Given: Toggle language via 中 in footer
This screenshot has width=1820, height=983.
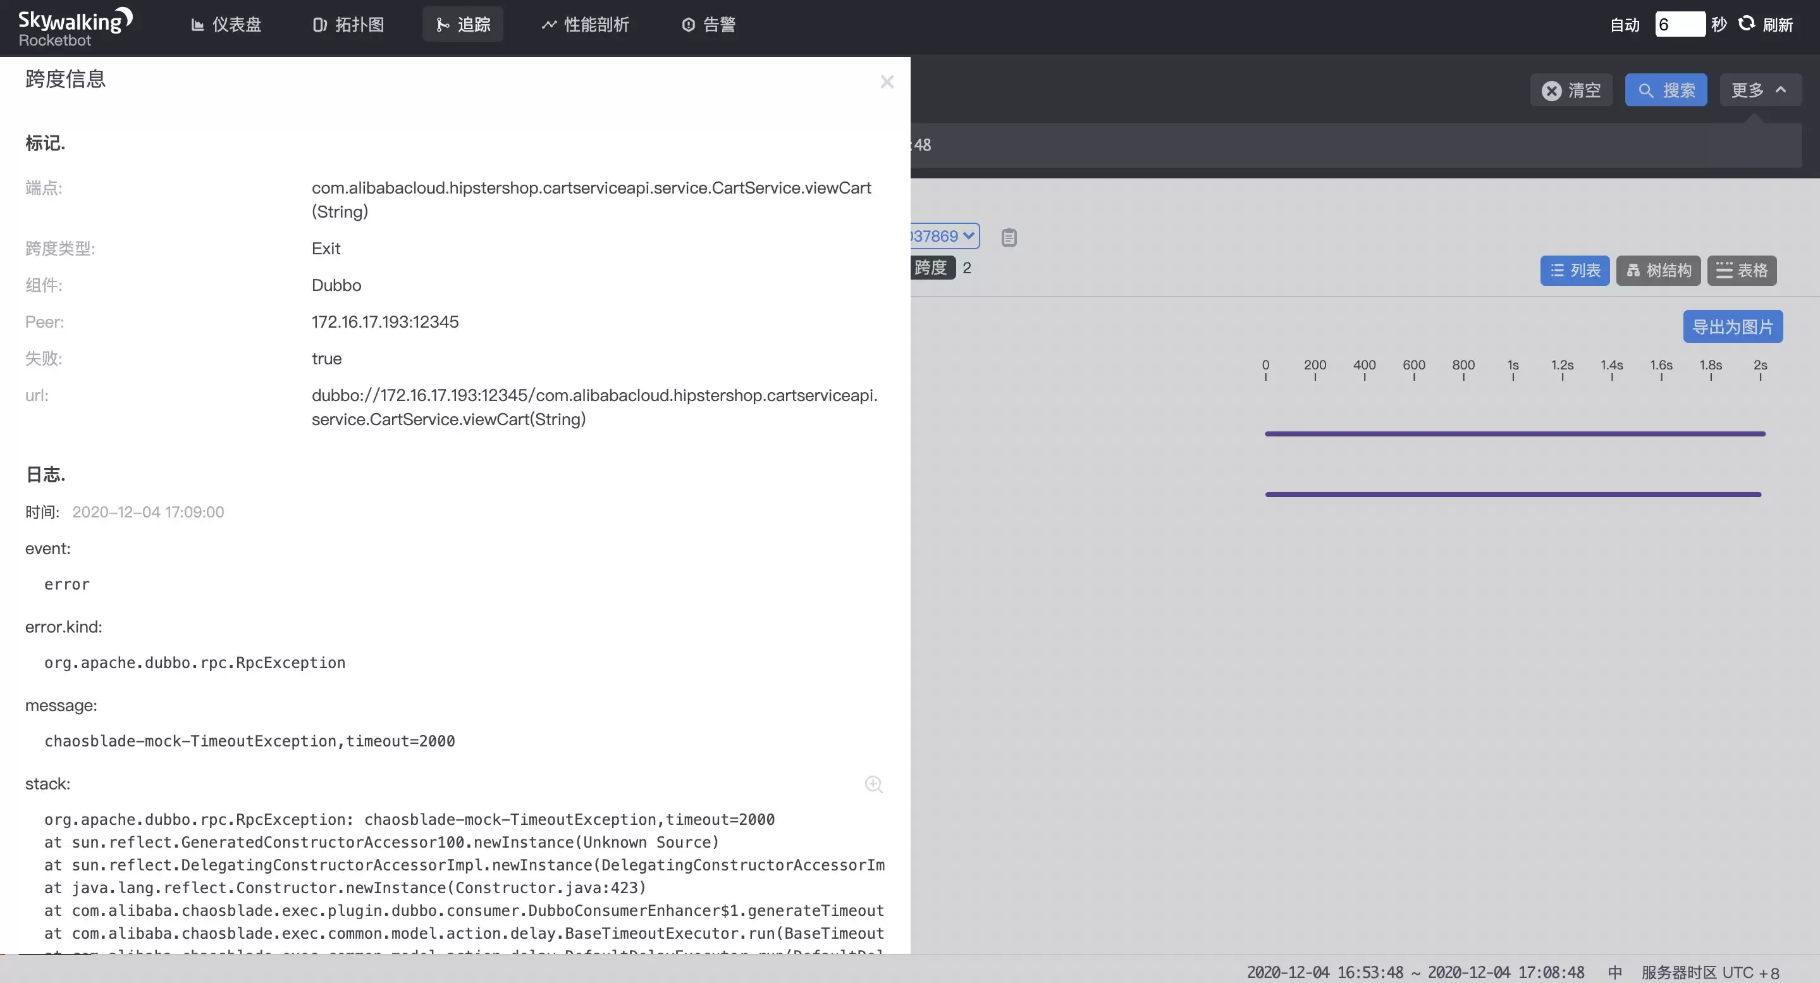Looking at the screenshot, I should coord(1615,972).
